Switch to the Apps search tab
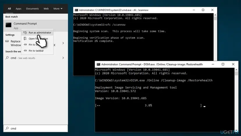 click(x=18, y=9)
